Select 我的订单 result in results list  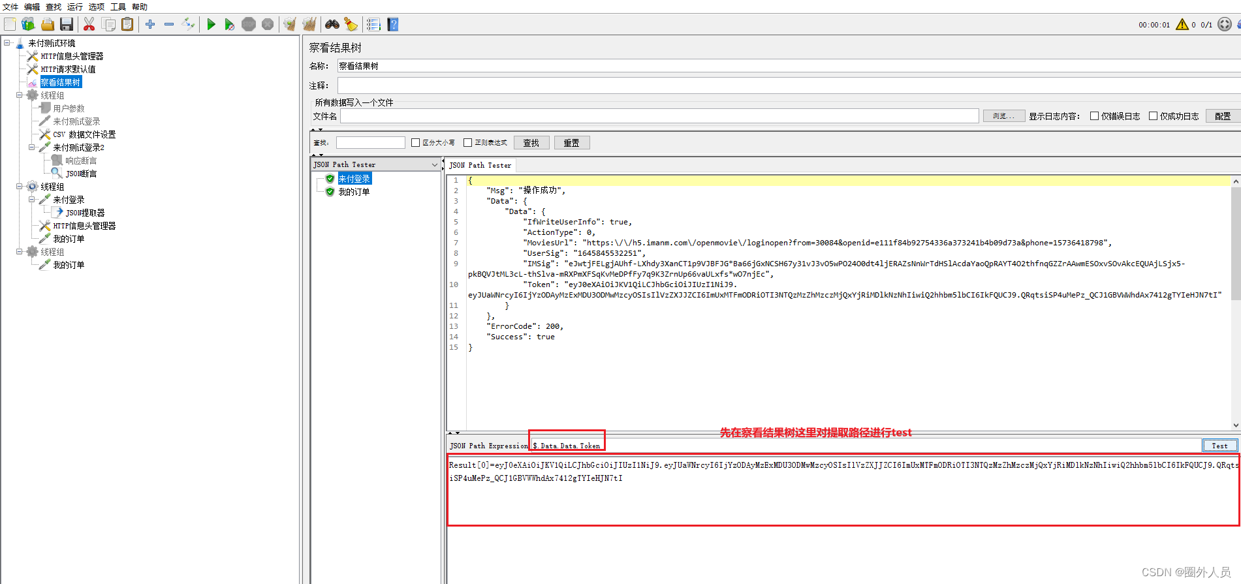coord(354,192)
